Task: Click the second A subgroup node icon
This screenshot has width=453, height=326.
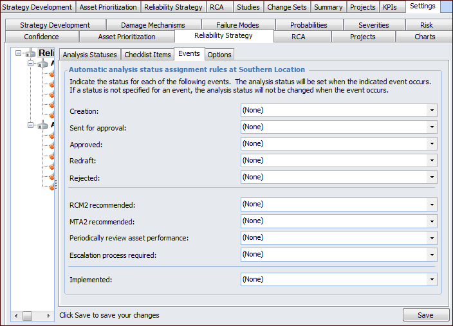Action: point(42,125)
